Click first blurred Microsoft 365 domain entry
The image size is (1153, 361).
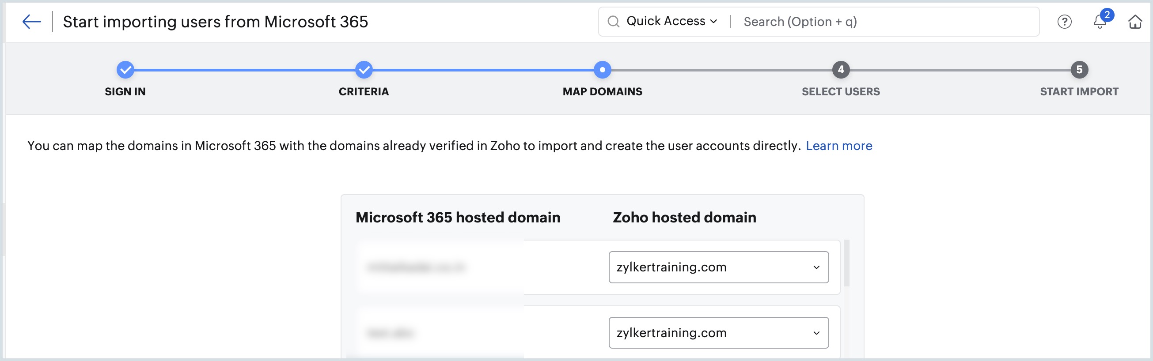(416, 267)
